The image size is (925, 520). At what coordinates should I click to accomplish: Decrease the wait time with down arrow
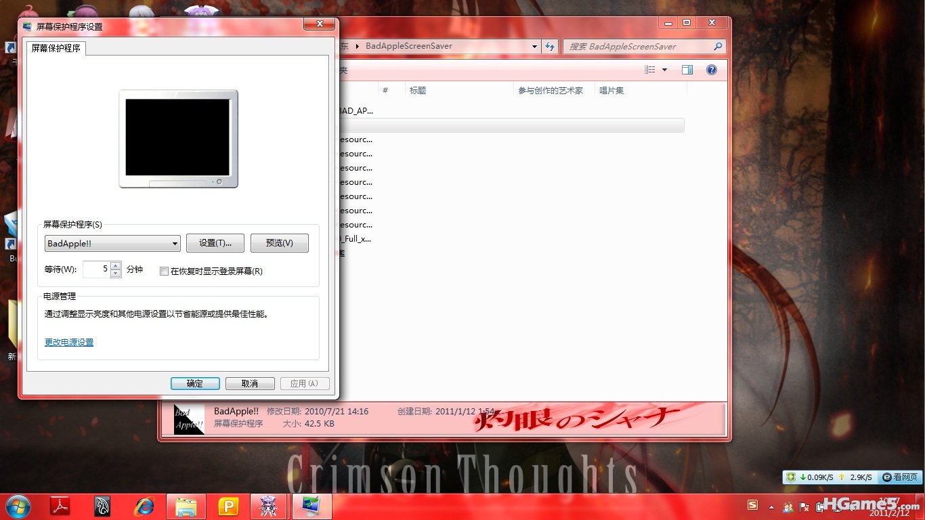(x=116, y=274)
